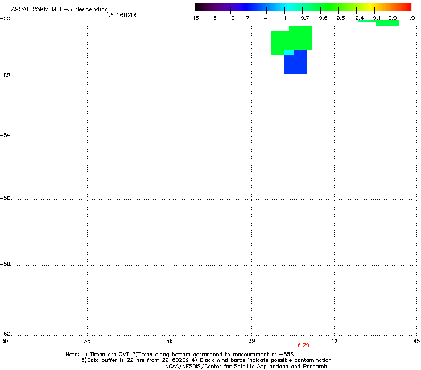The image size is (421, 370).
Task: Click longitude axis label 36
Action: pyautogui.click(x=170, y=341)
